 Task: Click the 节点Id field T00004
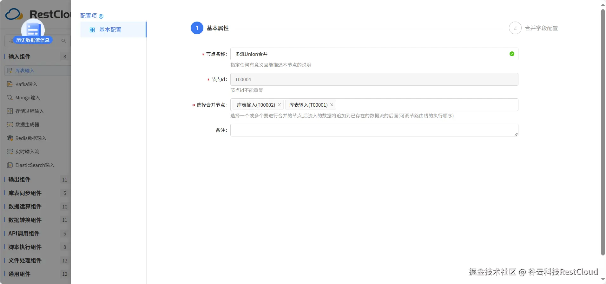374,79
